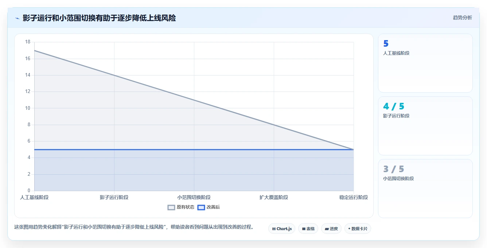Click the y-axis value 18
The image size is (487, 248).
[x=28, y=42]
